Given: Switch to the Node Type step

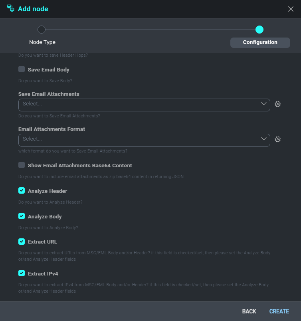Looking at the screenshot, I should point(42,42).
